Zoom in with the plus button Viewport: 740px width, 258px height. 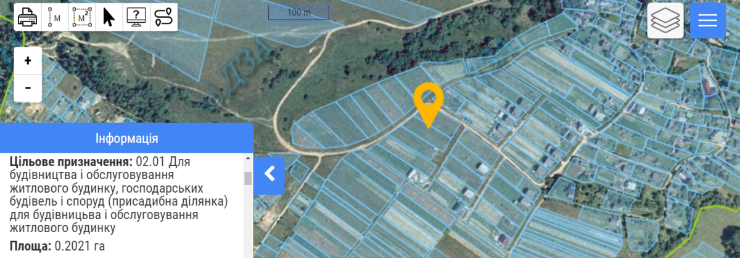tap(28, 61)
